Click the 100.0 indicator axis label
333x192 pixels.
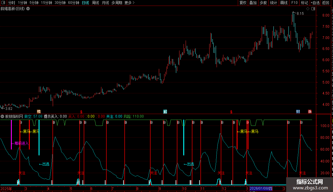pos(325,126)
